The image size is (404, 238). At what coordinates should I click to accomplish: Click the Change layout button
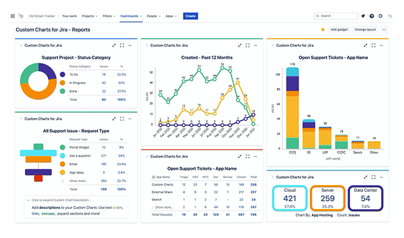(x=365, y=30)
